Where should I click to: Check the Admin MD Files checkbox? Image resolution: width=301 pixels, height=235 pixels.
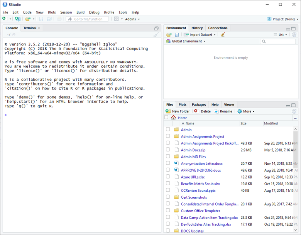tap(168, 156)
